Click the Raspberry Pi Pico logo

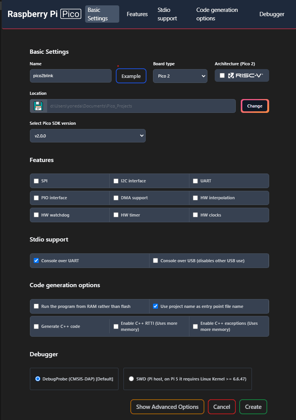44,14
